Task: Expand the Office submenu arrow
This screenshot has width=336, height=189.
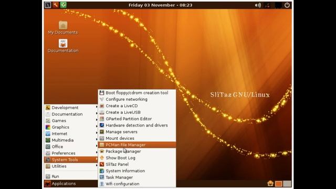Action: coord(97,146)
